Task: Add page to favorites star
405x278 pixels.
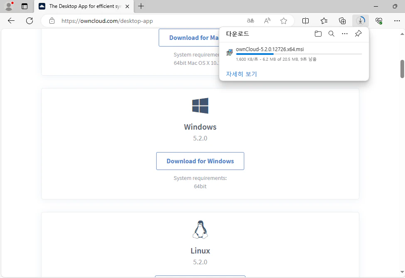Action: 284,21
